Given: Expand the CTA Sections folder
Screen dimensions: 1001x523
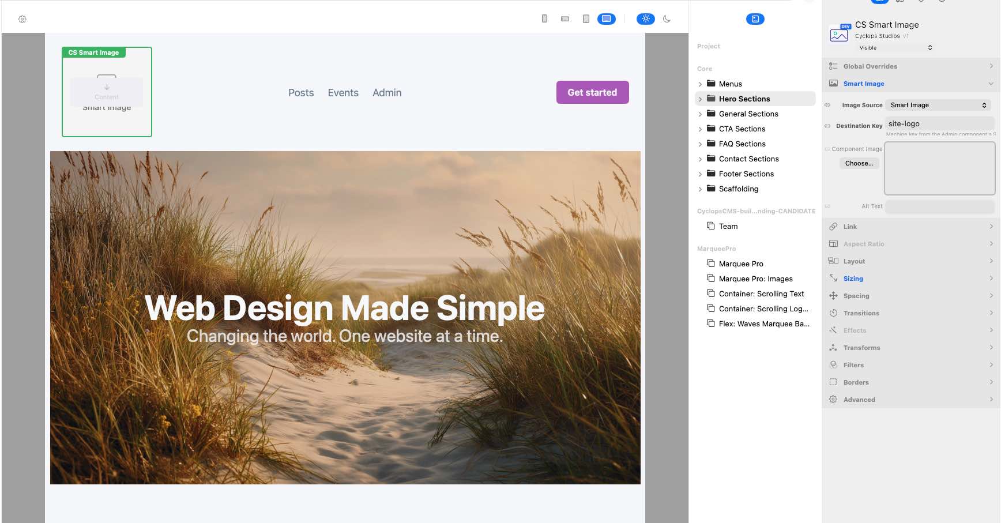Looking at the screenshot, I should 700,129.
